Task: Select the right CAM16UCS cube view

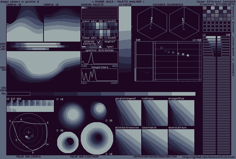Action: (x=184, y=23)
